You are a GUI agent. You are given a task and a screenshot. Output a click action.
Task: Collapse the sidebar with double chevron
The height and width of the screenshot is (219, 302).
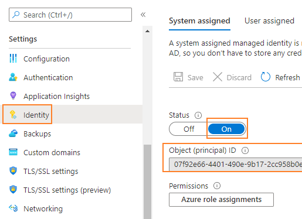click(x=143, y=15)
